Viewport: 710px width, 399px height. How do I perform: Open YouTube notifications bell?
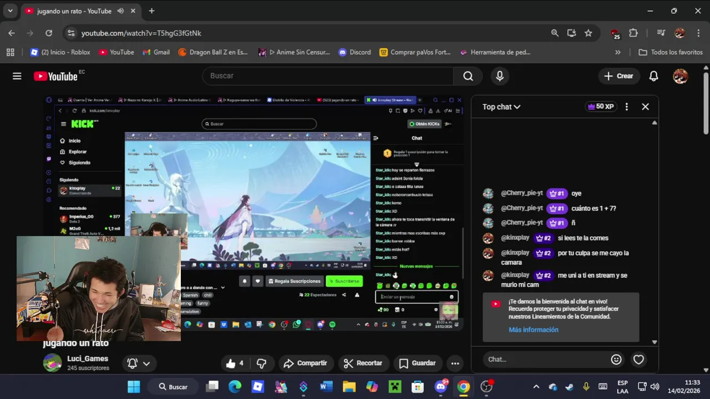pyautogui.click(x=653, y=76)
